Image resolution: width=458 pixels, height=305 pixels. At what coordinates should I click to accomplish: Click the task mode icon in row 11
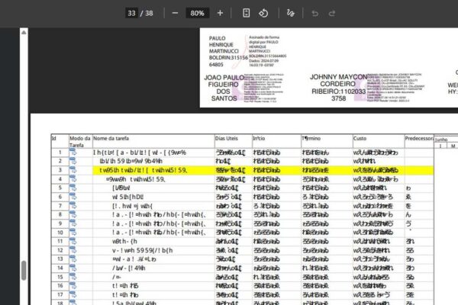(x=73, y=242)
